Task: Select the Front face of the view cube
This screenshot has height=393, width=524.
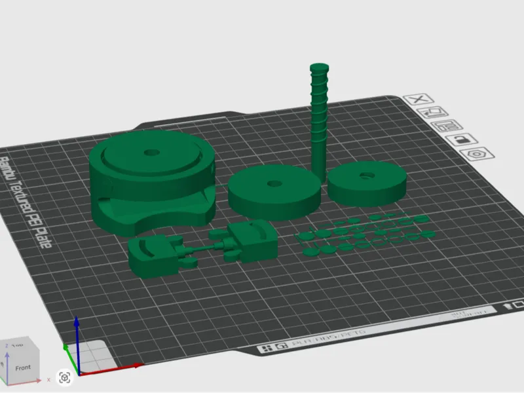Action: pyautogui.click(x=23, y=367)
